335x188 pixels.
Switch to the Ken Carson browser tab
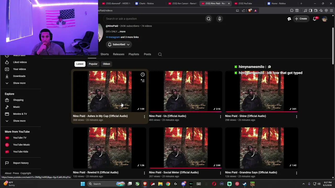click(x=182, y=3)
